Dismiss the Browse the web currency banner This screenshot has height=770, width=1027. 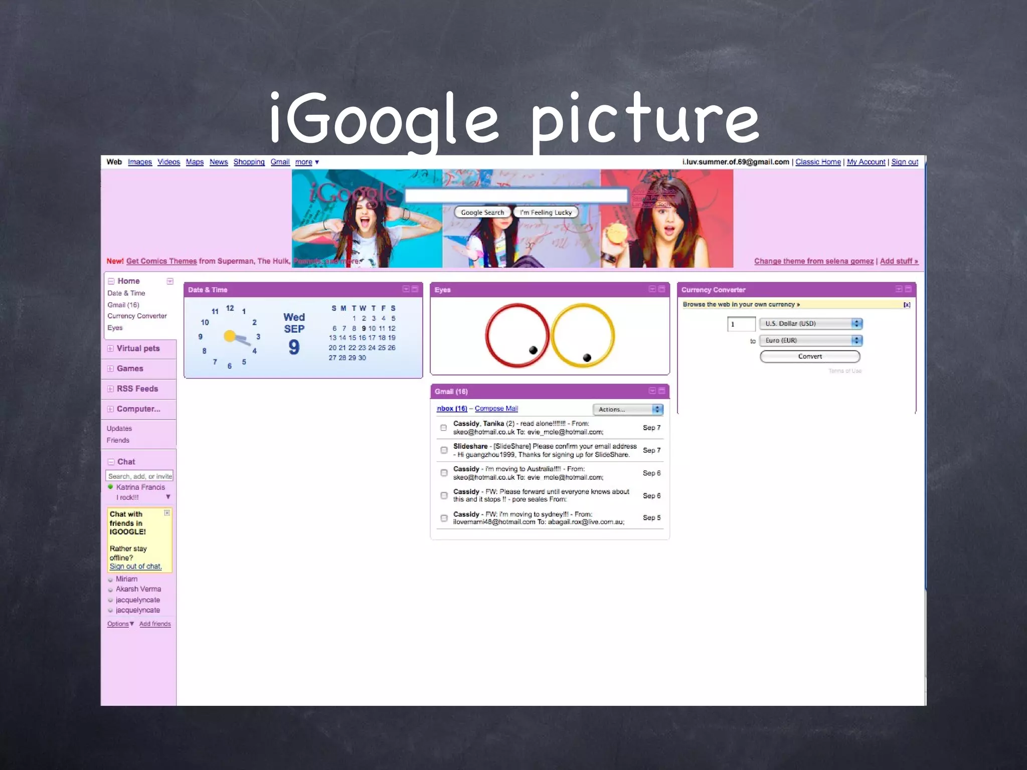tap(907, 305)
